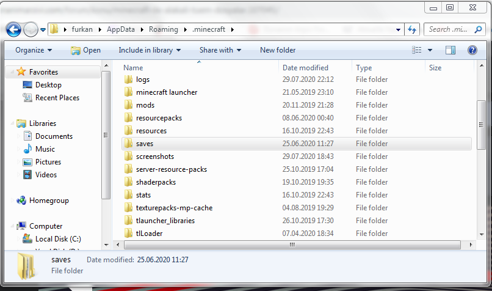This screenshot has height=291, width=492.
Task: Open the Pictures library
Action: pyautogui.click(x=48, y=162)
